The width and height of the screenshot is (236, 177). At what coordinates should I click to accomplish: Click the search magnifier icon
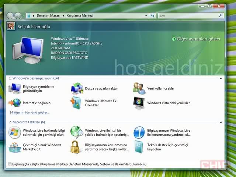point(221,15)
